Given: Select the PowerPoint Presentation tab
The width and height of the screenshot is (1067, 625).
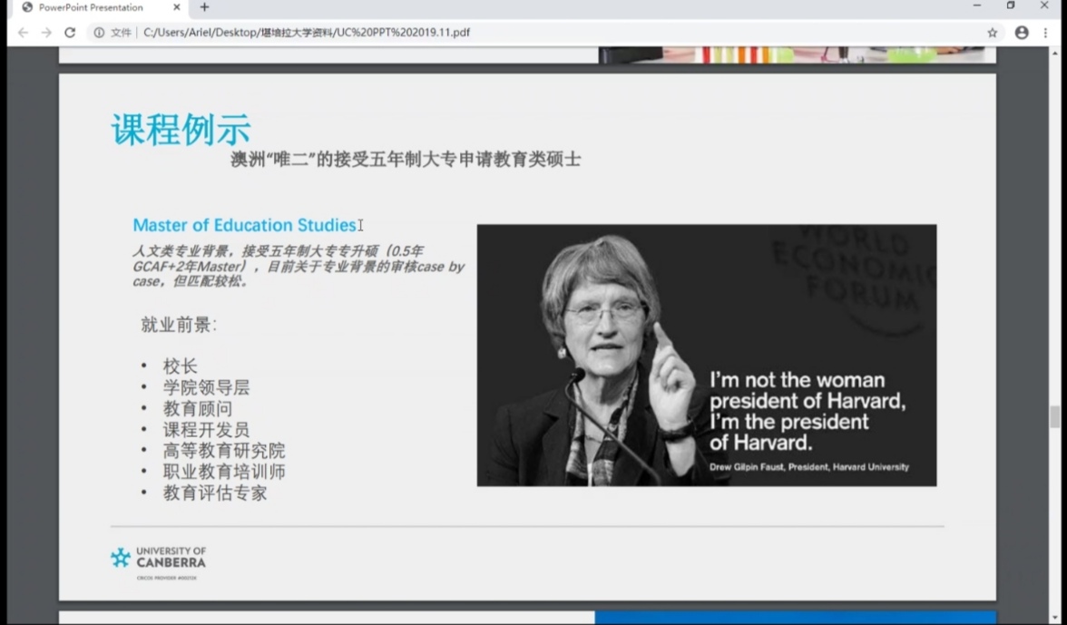Looking at the screenshot, I should [x=100, y=7].
